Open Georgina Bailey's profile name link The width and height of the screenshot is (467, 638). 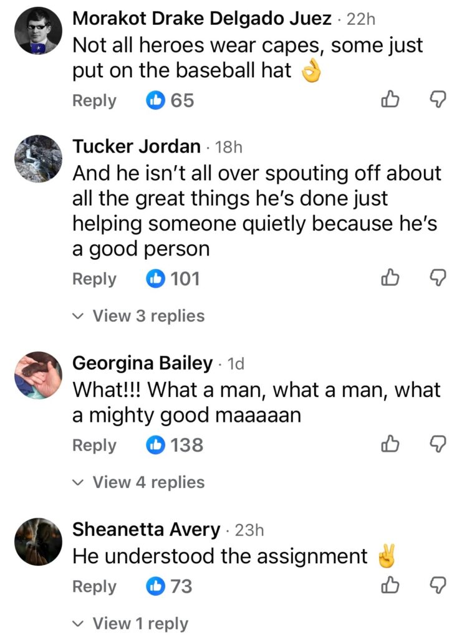pyautogui.click(x=143, y=363)
